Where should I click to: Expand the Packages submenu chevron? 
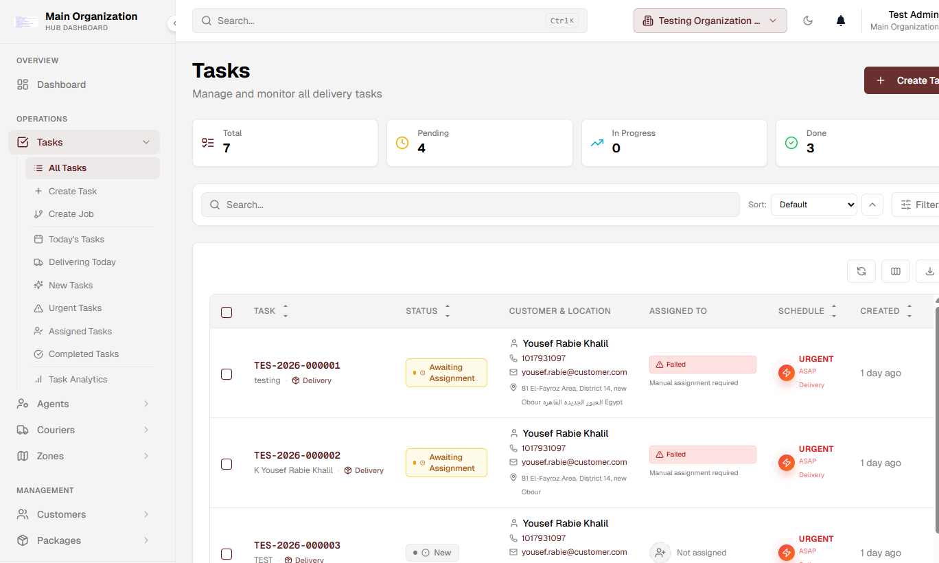[146, 540]
